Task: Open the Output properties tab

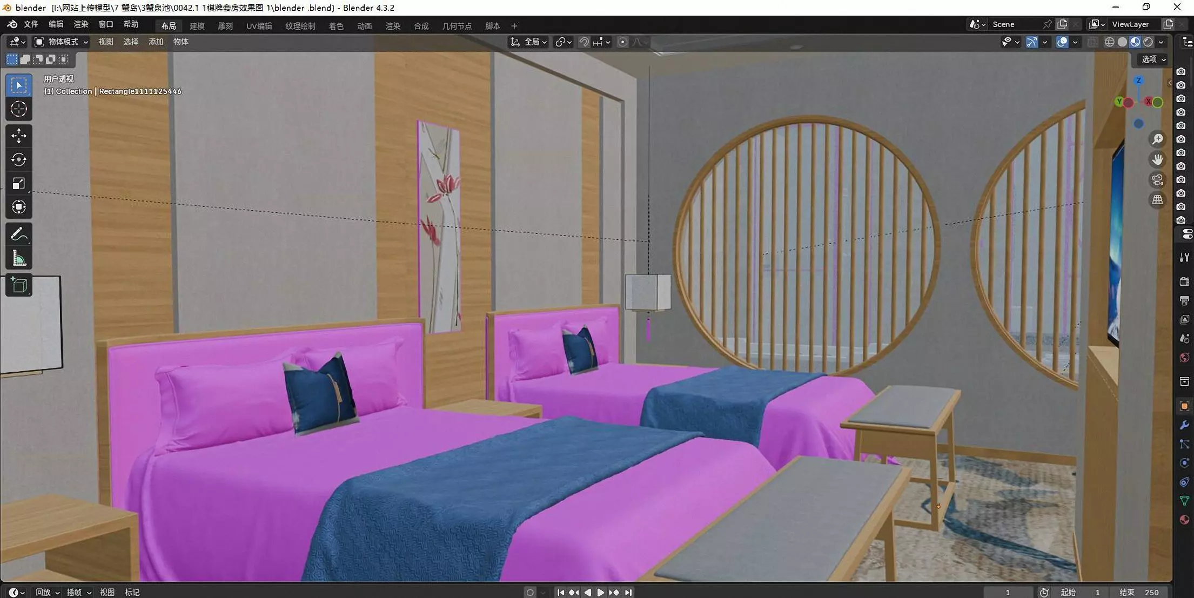Action: coord(1184,300)
